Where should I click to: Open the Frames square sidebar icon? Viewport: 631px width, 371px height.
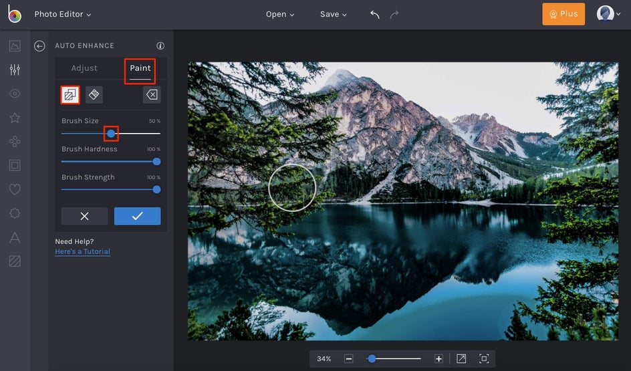[x=15, y=165]
